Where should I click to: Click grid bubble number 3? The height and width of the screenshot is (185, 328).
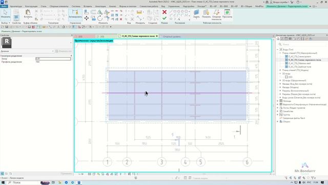click(x=161, y=162)
